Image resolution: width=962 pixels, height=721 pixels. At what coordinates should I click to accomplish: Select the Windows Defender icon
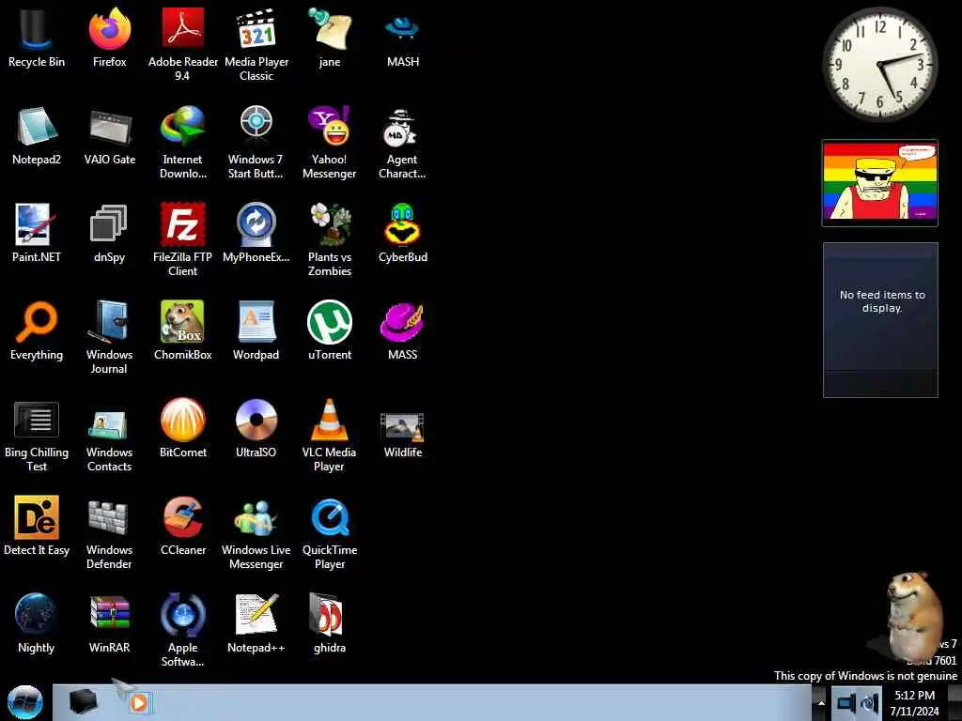point(109,533)
